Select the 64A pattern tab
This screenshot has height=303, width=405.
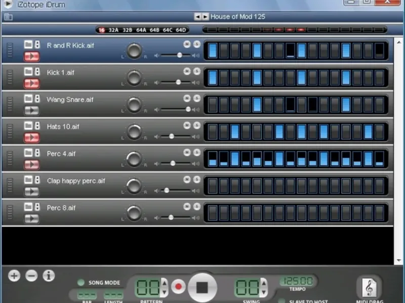(x=141, y=30)
